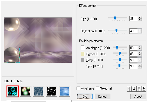The width and height of the screenshot is (148, 102).
Task: Increase Ambience with the up spinner arrow
Action: (140, 47)
